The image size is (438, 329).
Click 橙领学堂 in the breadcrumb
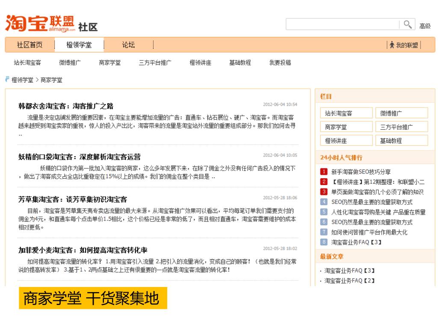click(22, 80)
